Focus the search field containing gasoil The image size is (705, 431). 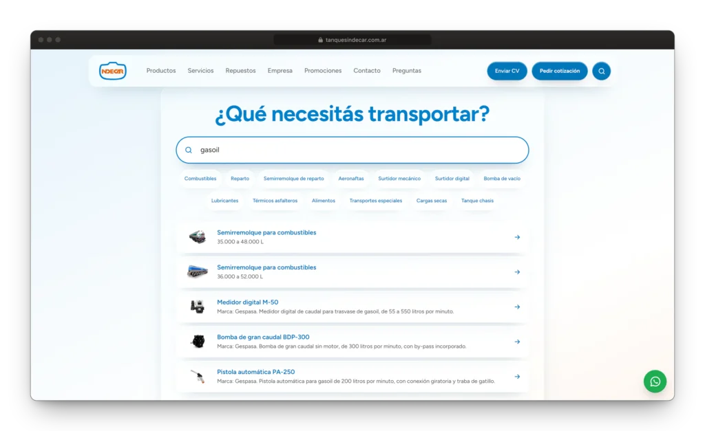(x=352, y=150)
